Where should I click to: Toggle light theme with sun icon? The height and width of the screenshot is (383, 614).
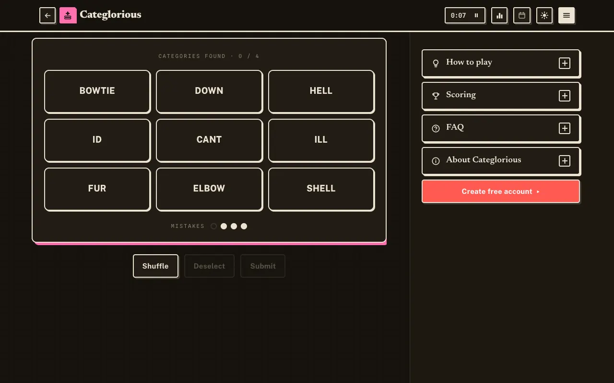click(544, 15)
